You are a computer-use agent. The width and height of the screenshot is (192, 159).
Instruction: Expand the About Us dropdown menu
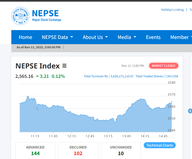[95, 37]
